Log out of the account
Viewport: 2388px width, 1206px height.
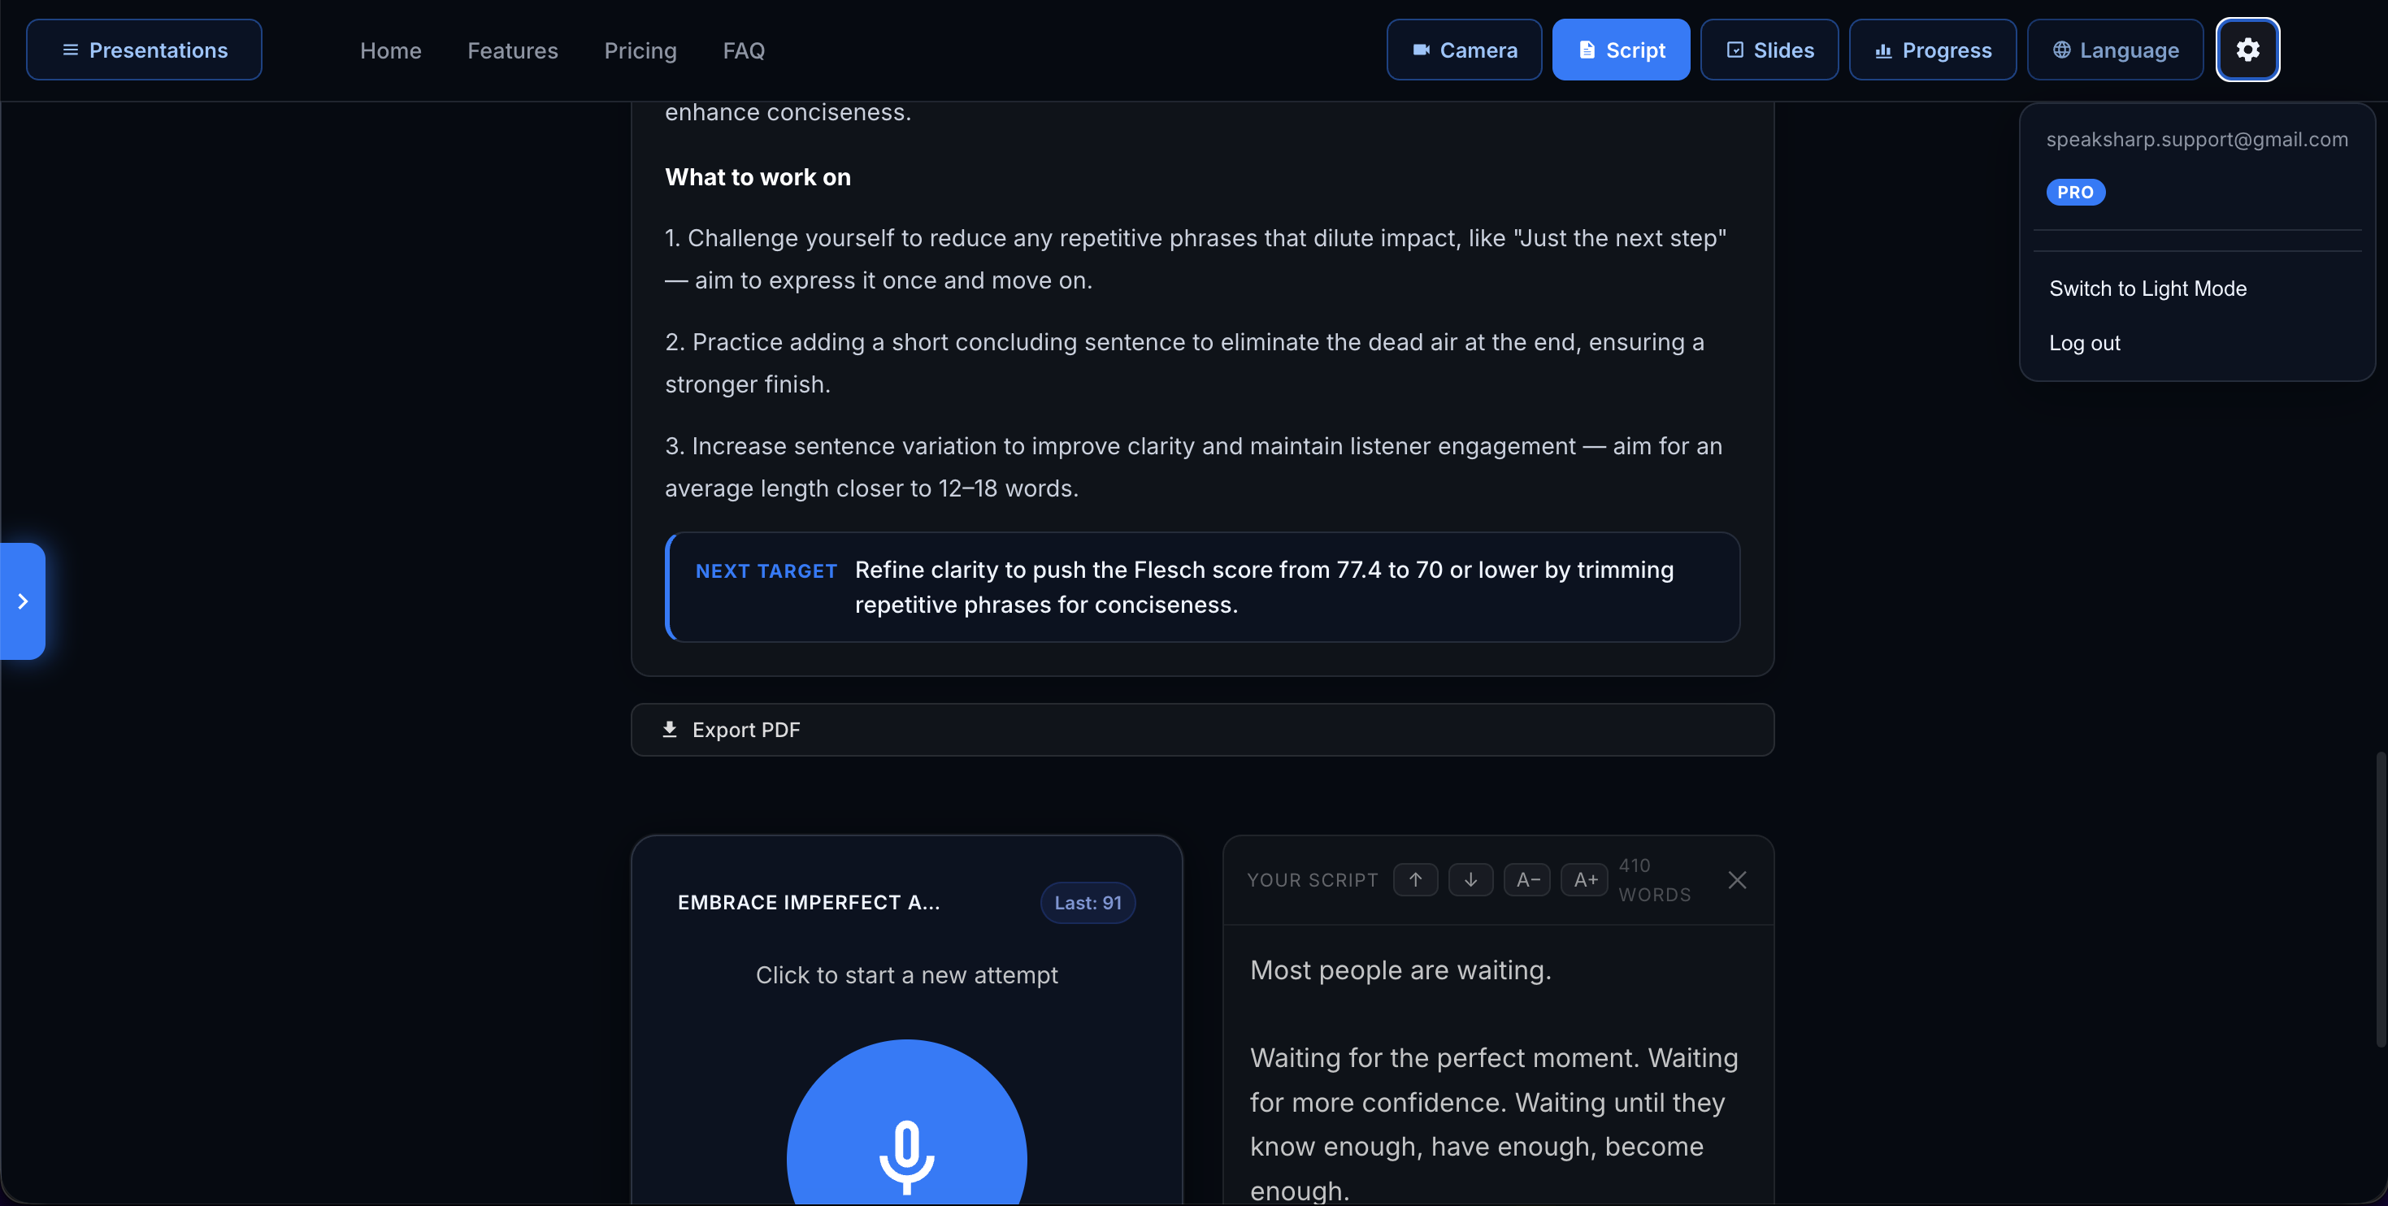[2084, 343]
